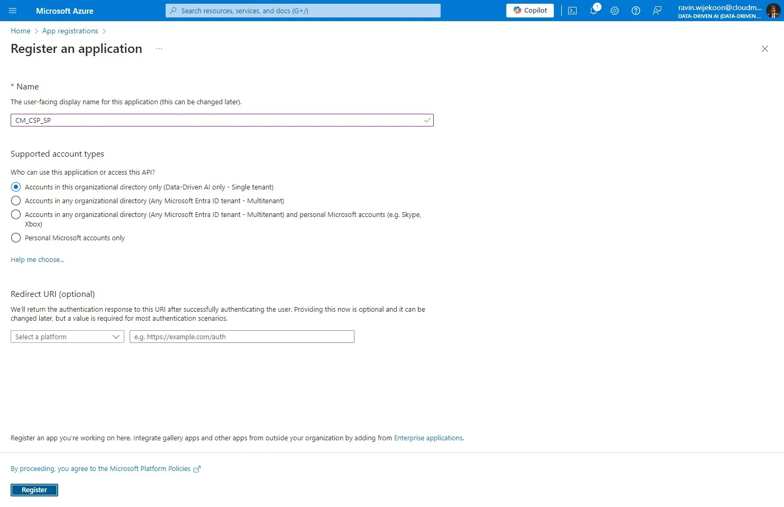Select multitenant organizational directory option
Viewport: 784px width, 507px height.
pyautogui.click(x=16, y=201)
